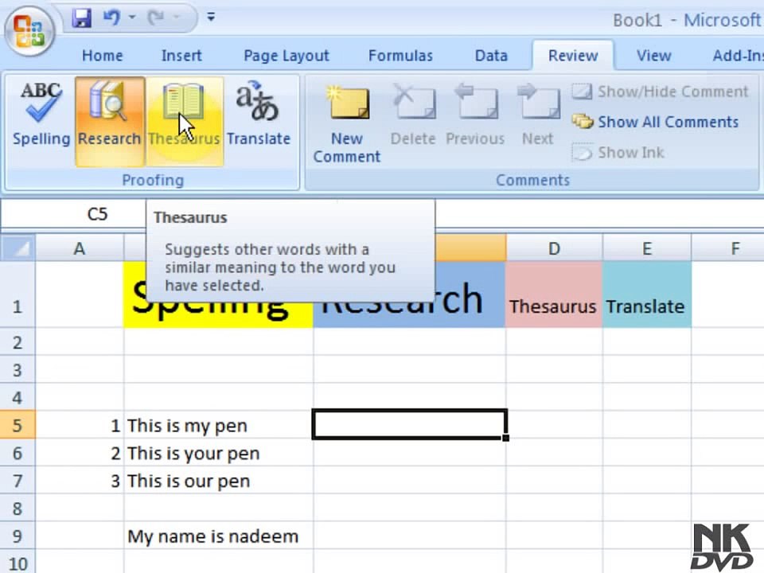Switch to the Home tab

[103, 56]
